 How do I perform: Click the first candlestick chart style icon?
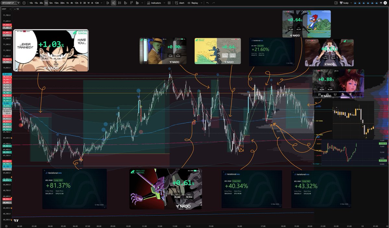(x=107, y=3)
